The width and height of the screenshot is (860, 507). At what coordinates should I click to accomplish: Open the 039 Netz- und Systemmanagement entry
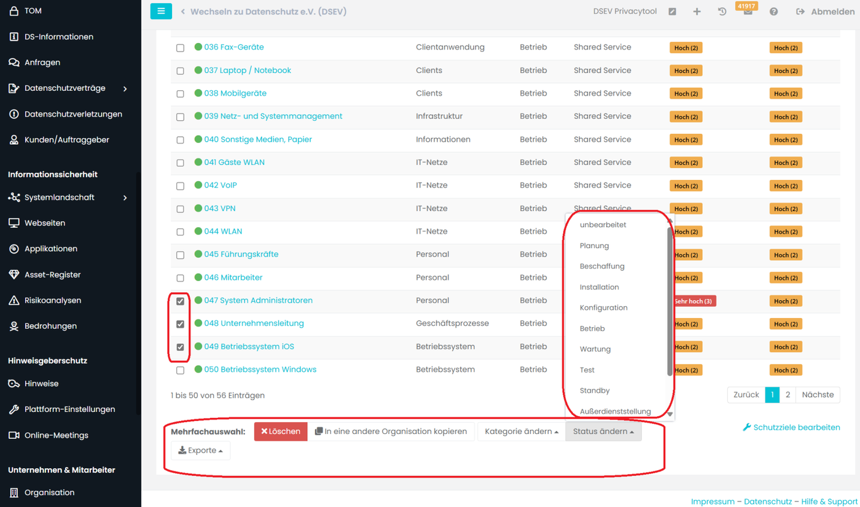click(273, 116)
